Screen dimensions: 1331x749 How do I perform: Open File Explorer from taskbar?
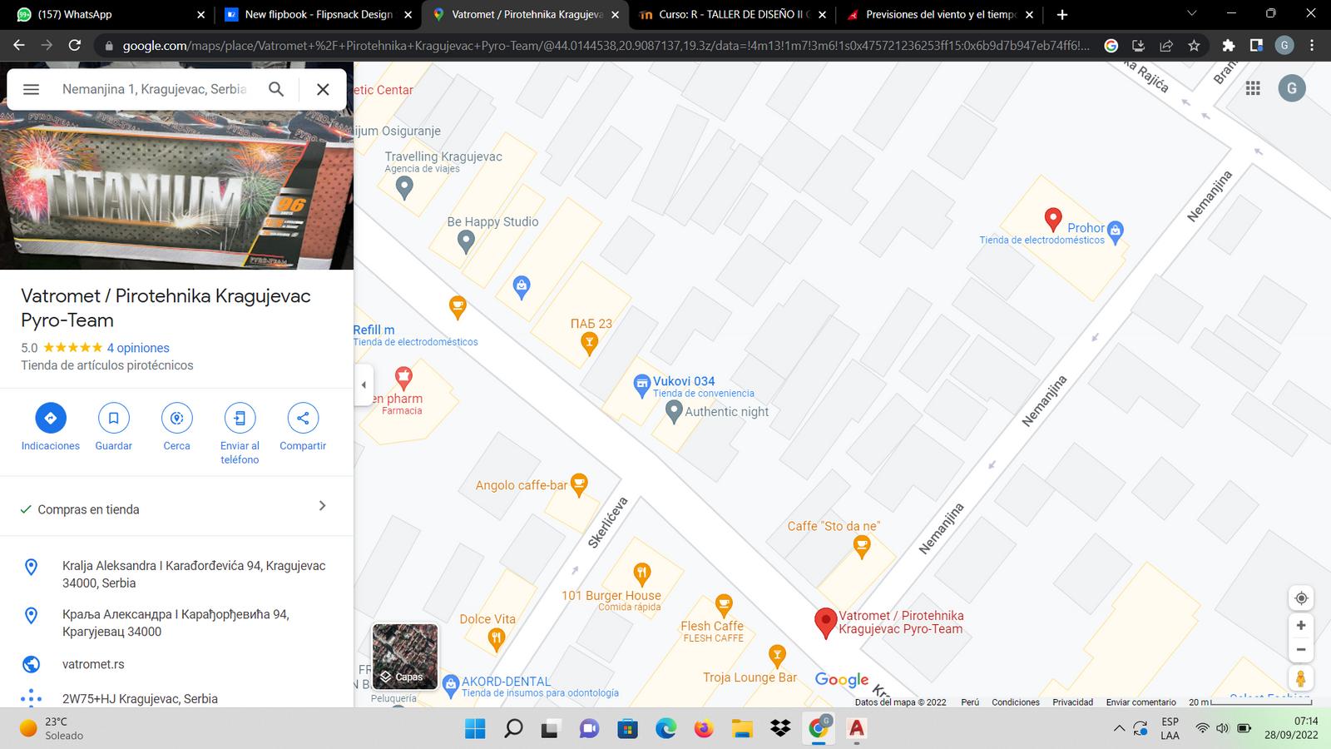741,729
